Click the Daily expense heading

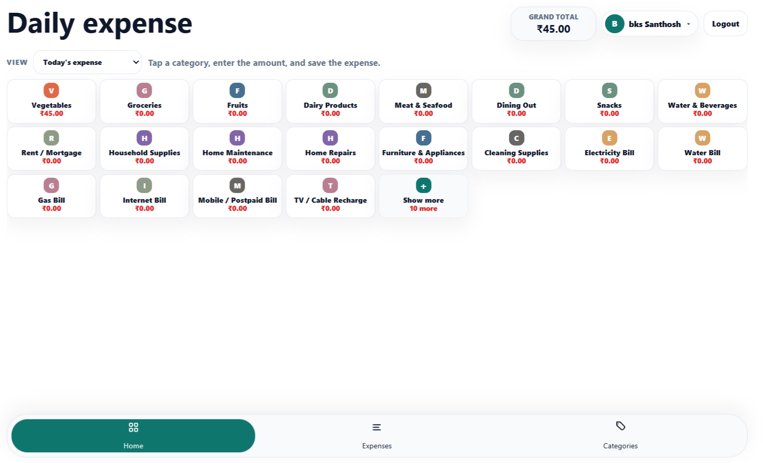pos(100,23)
